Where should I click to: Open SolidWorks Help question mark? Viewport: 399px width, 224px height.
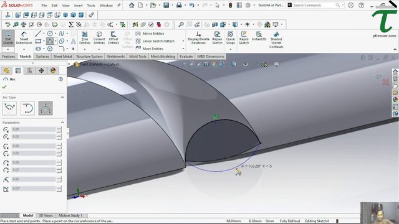tap(361, 5)
